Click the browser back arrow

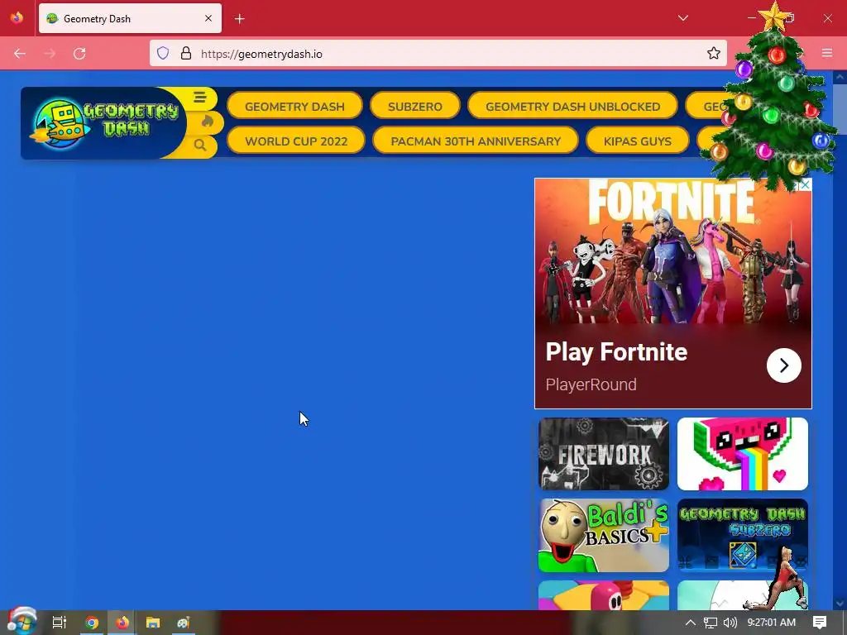20,54
